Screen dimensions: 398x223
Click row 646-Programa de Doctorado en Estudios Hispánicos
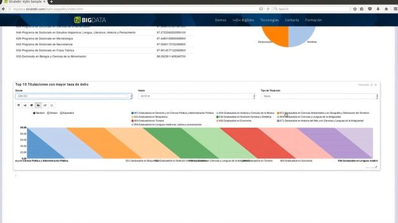pos(104,32)
